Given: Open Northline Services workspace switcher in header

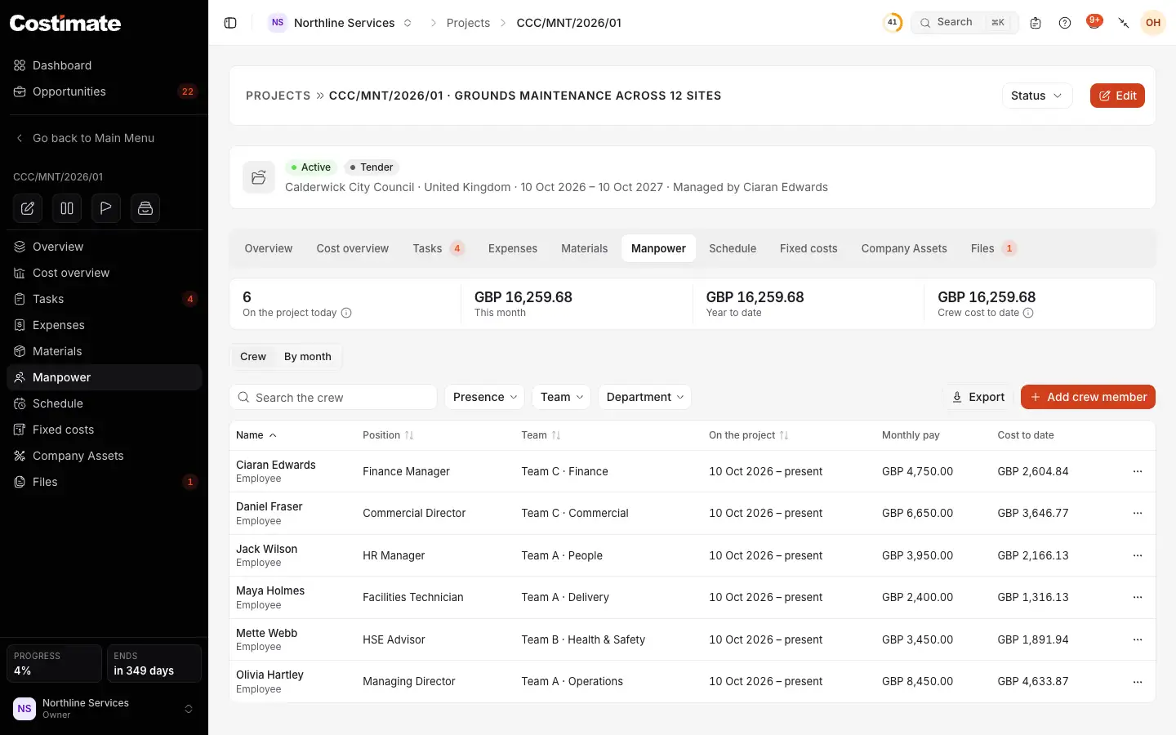Looking at the screenshot, I should coord(341,23).
